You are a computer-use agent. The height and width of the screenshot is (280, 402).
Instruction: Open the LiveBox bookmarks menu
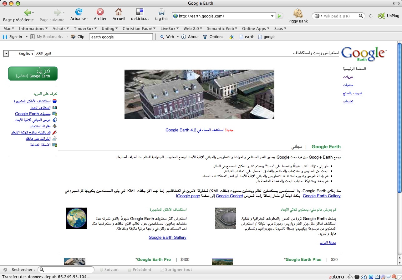tap(170, 28)
